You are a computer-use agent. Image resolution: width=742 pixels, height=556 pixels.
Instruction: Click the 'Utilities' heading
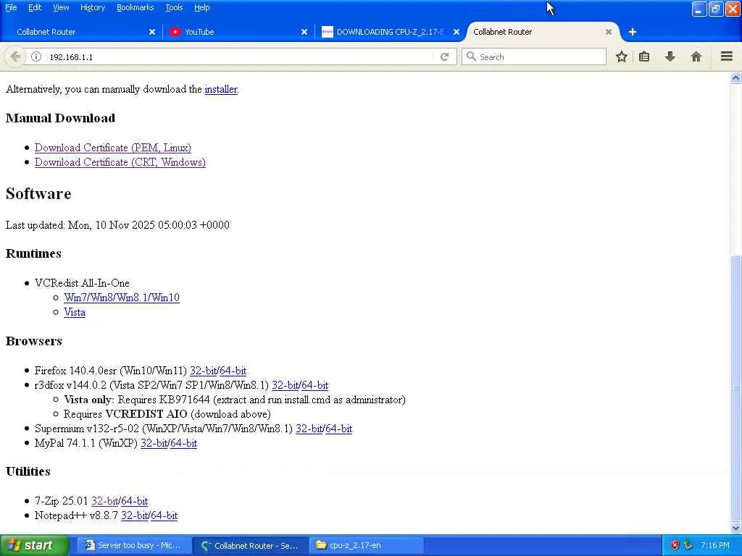click(x=28, y=471)
